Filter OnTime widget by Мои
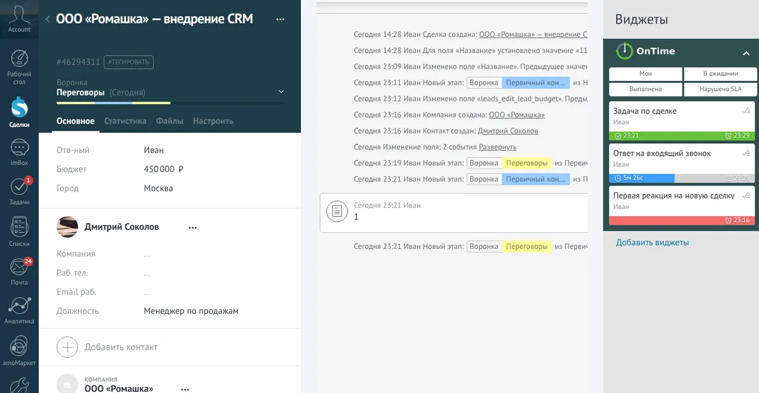Screen dimensions: 759x393 point(646,73)
